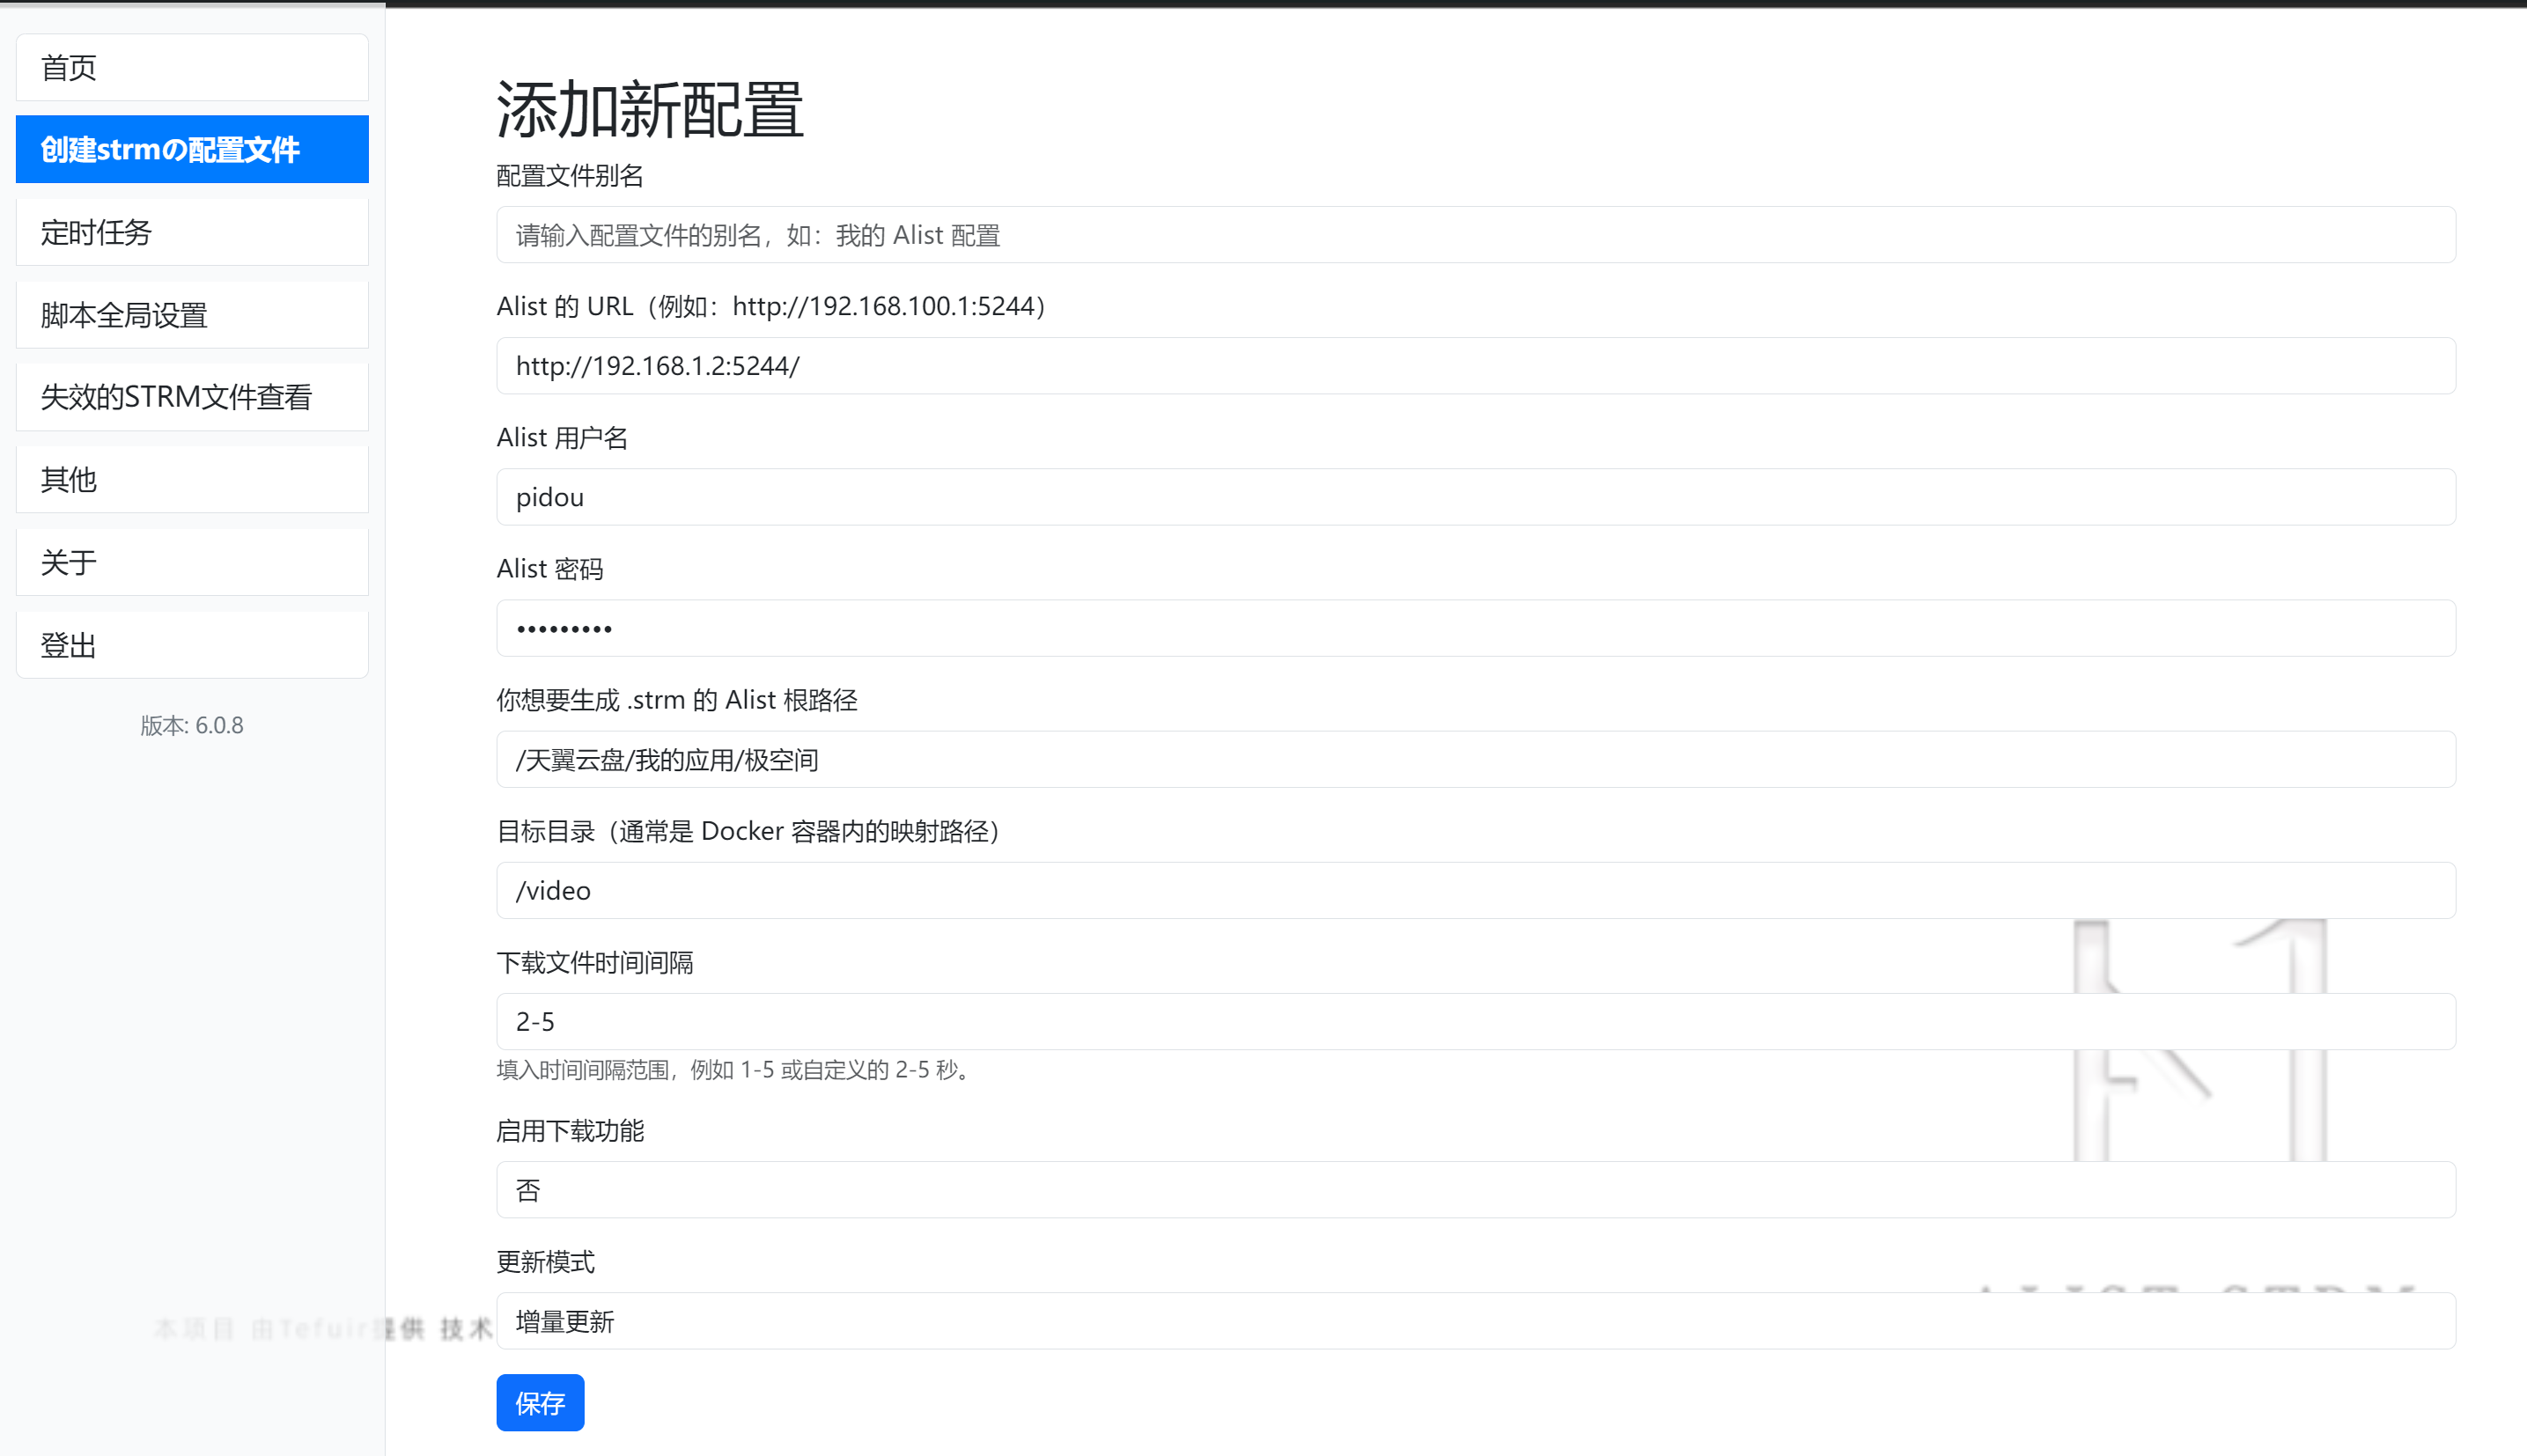Open the 更新模式 dropdown
The height and width of the screenshot is (1456, 2527).
point(1475,1321)
